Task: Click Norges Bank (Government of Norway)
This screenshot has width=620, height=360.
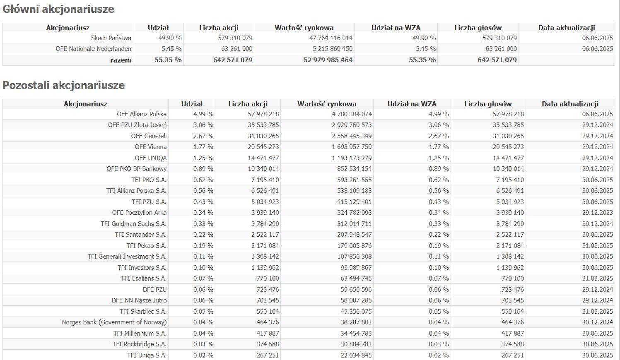Action: 114,322
